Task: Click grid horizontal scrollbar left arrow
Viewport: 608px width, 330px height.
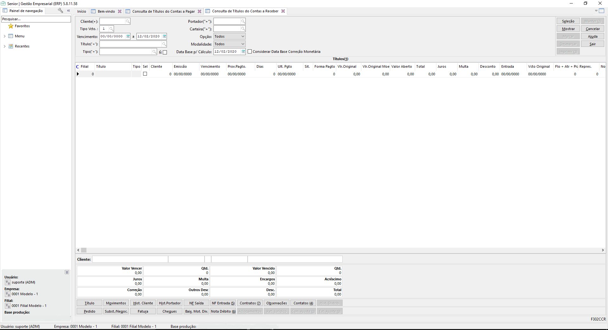Action: (78, 250)
